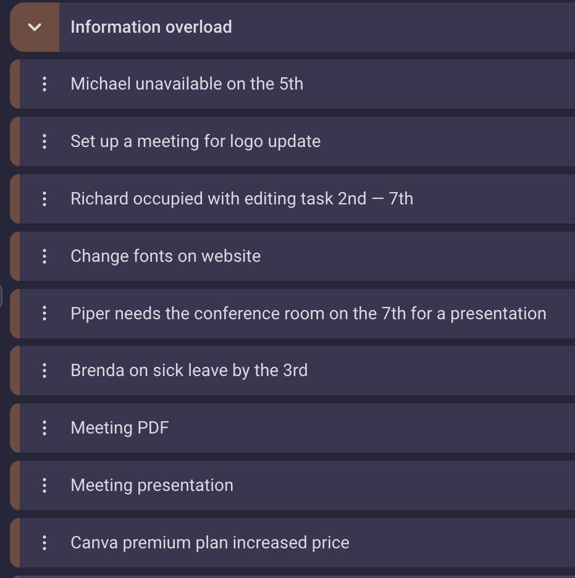Screen dimensions: 575x578
Task: Open options for Canva premium plan item
Action: coord(44,543)
